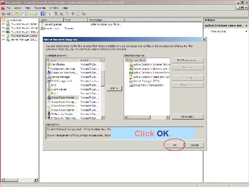
Task: Click the Available snap-ins scroll up arrow
Action: coord(103,60)
